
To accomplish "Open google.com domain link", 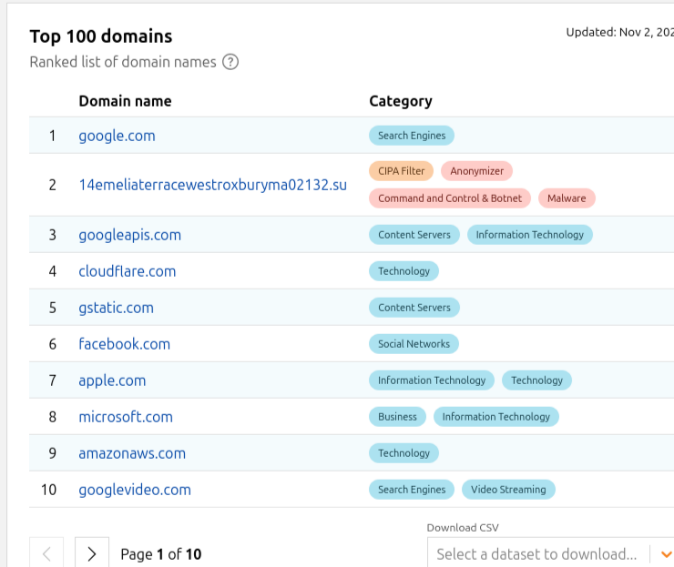I will [117, 136].
